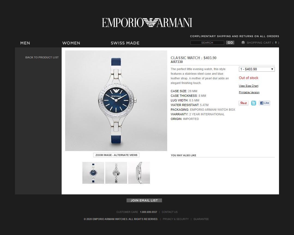Open the WOMEN menu
This screenshot has width=294, height=235.
tap(71, 43)
